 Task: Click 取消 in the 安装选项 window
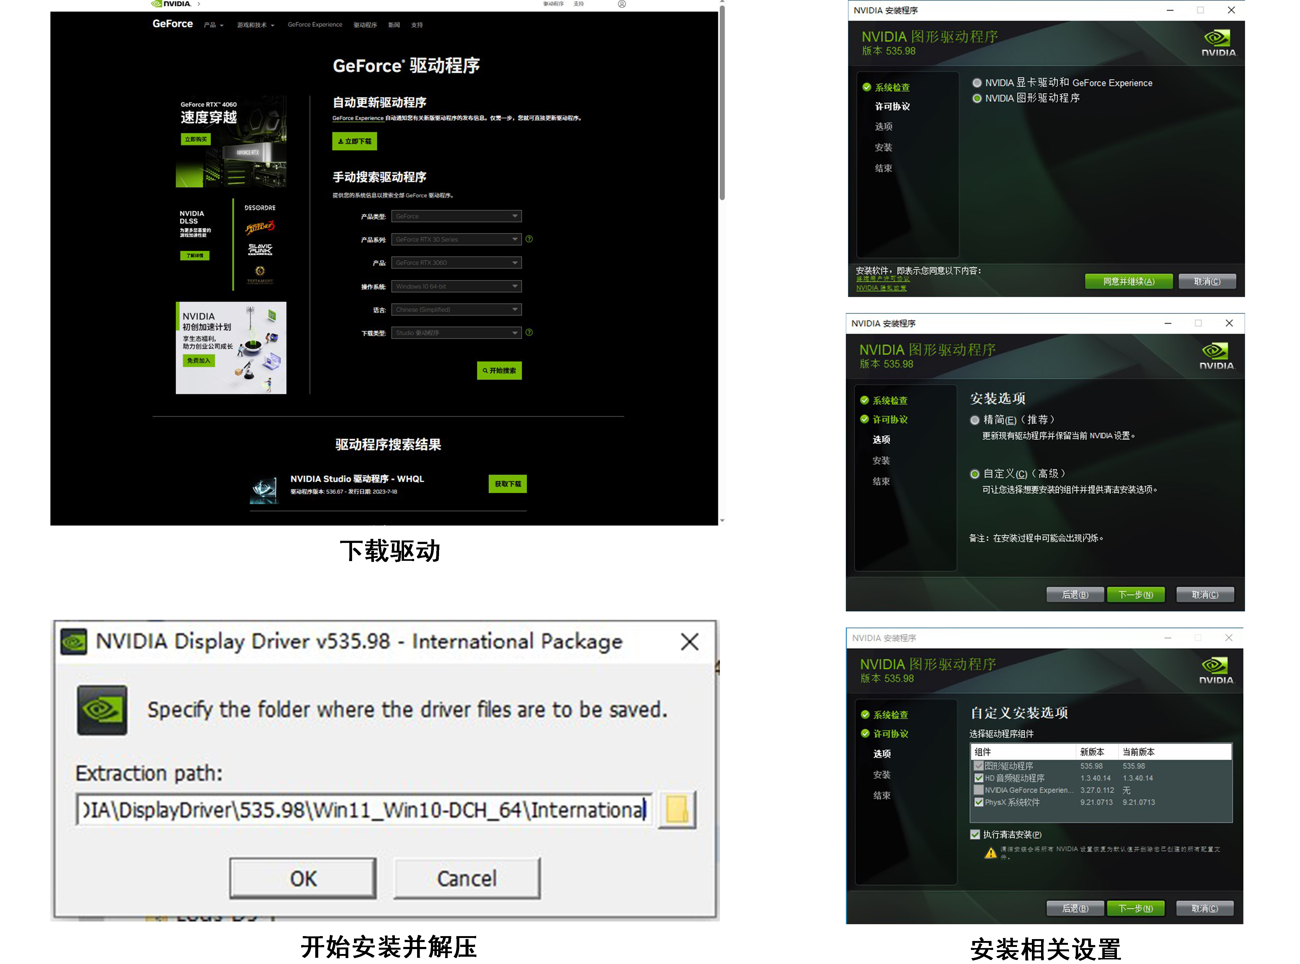click(x=1205, y=595)
